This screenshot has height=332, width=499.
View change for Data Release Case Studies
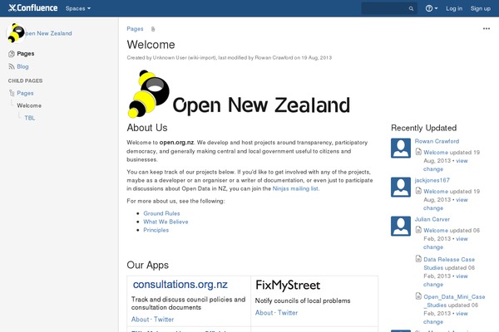click(x=446, y=281)
